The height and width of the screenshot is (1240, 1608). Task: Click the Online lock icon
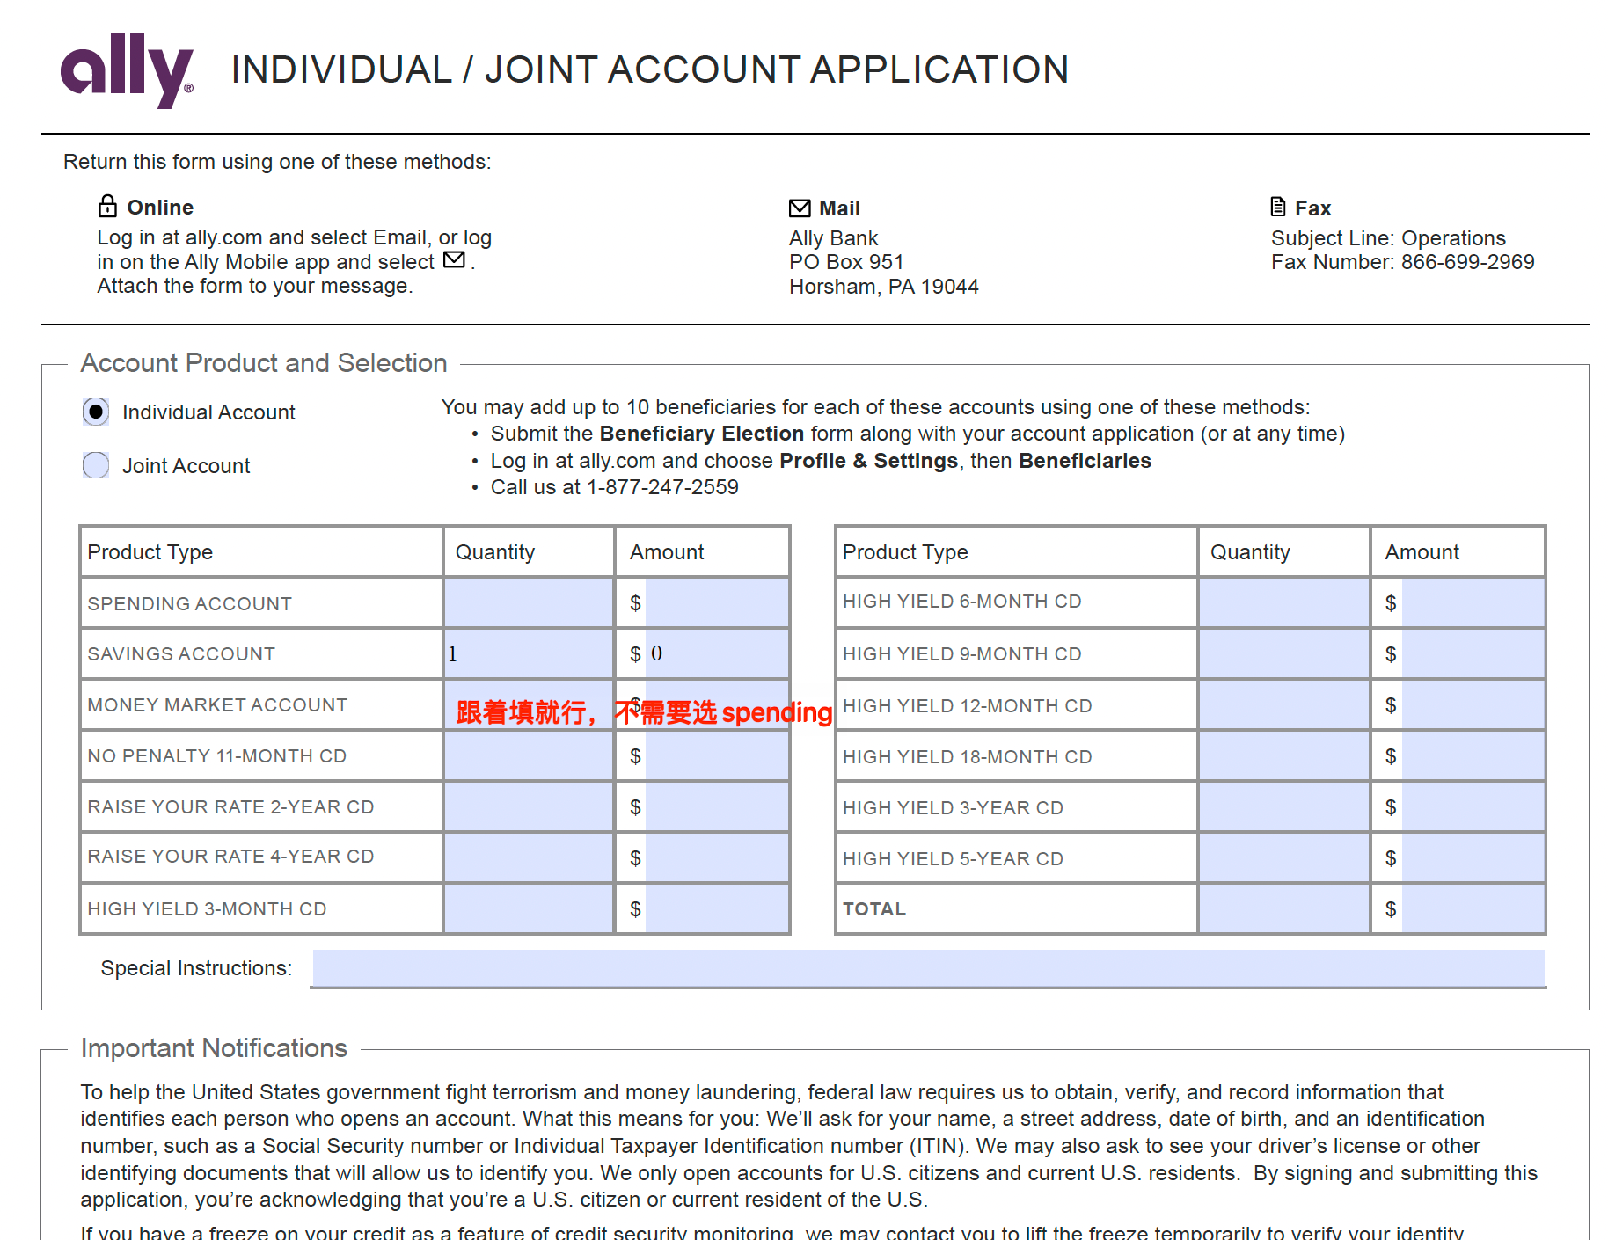107,207
